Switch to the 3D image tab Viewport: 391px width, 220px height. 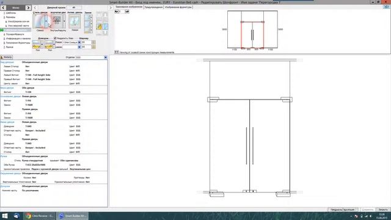click(x=129, y=7)
